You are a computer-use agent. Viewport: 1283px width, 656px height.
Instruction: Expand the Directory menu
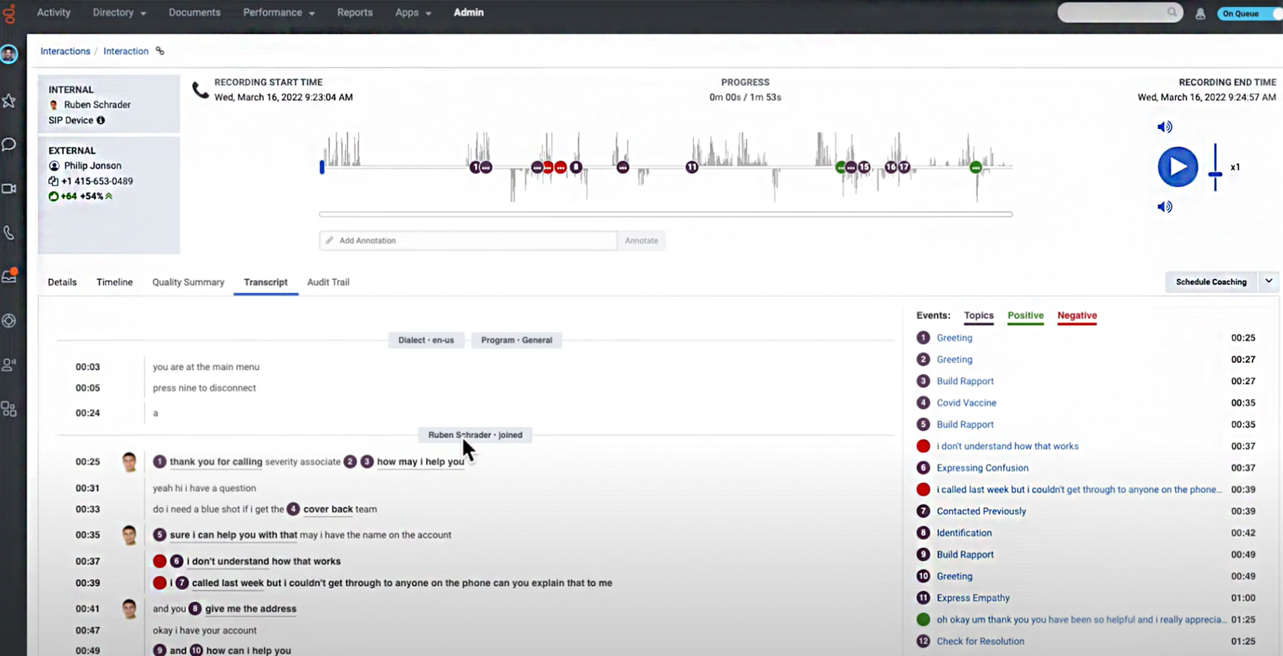point(119,13)
